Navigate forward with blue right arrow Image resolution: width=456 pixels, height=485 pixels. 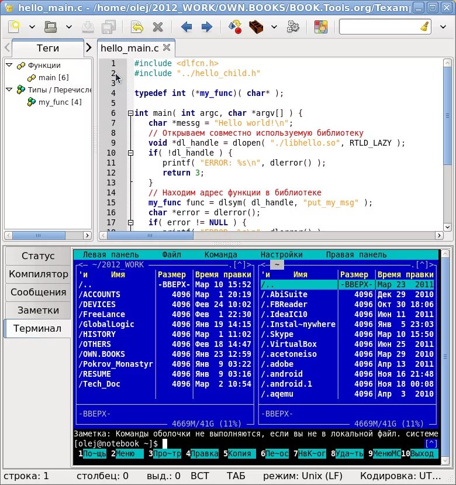tap(206, 27)
